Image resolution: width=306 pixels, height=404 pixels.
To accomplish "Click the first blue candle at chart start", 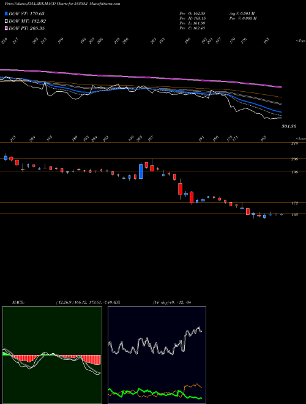I will (x=6, y=158).
